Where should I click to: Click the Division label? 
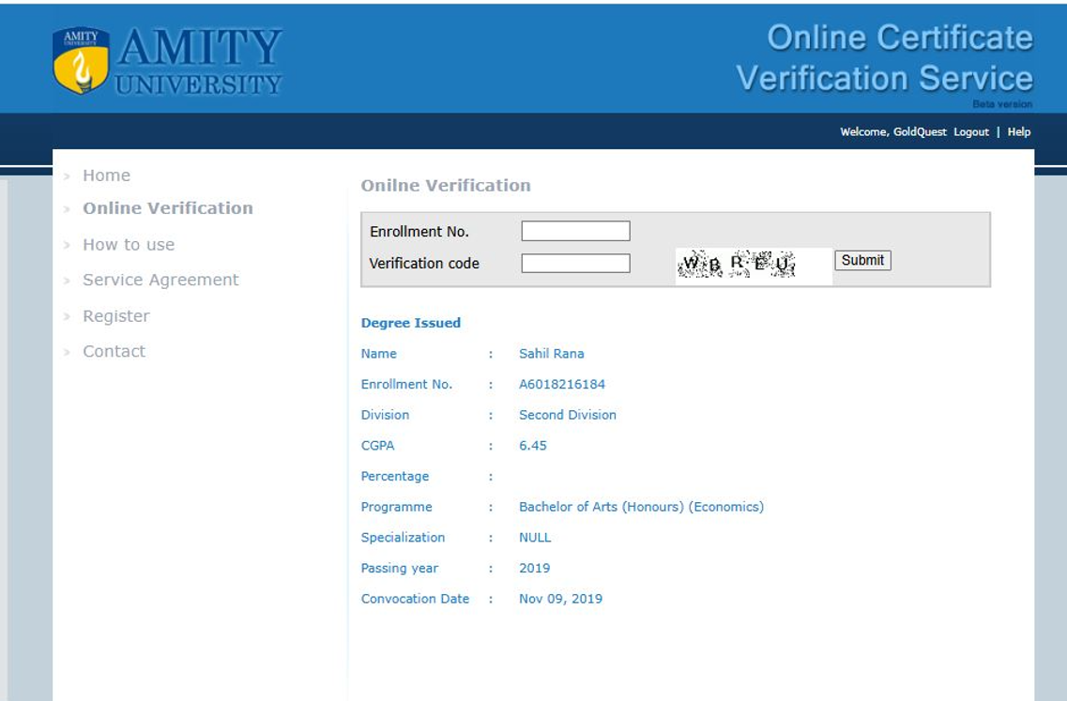(x=385, y=415)
